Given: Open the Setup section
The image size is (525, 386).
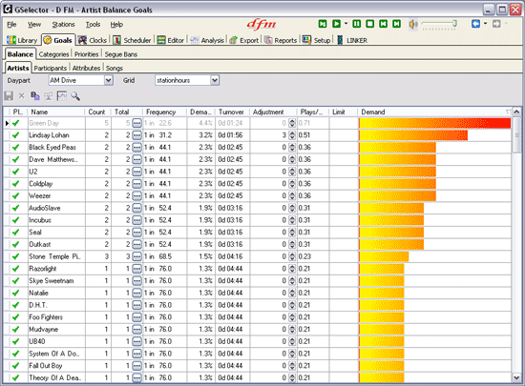Looking at the screenshot, I should (x=316, y=40).
